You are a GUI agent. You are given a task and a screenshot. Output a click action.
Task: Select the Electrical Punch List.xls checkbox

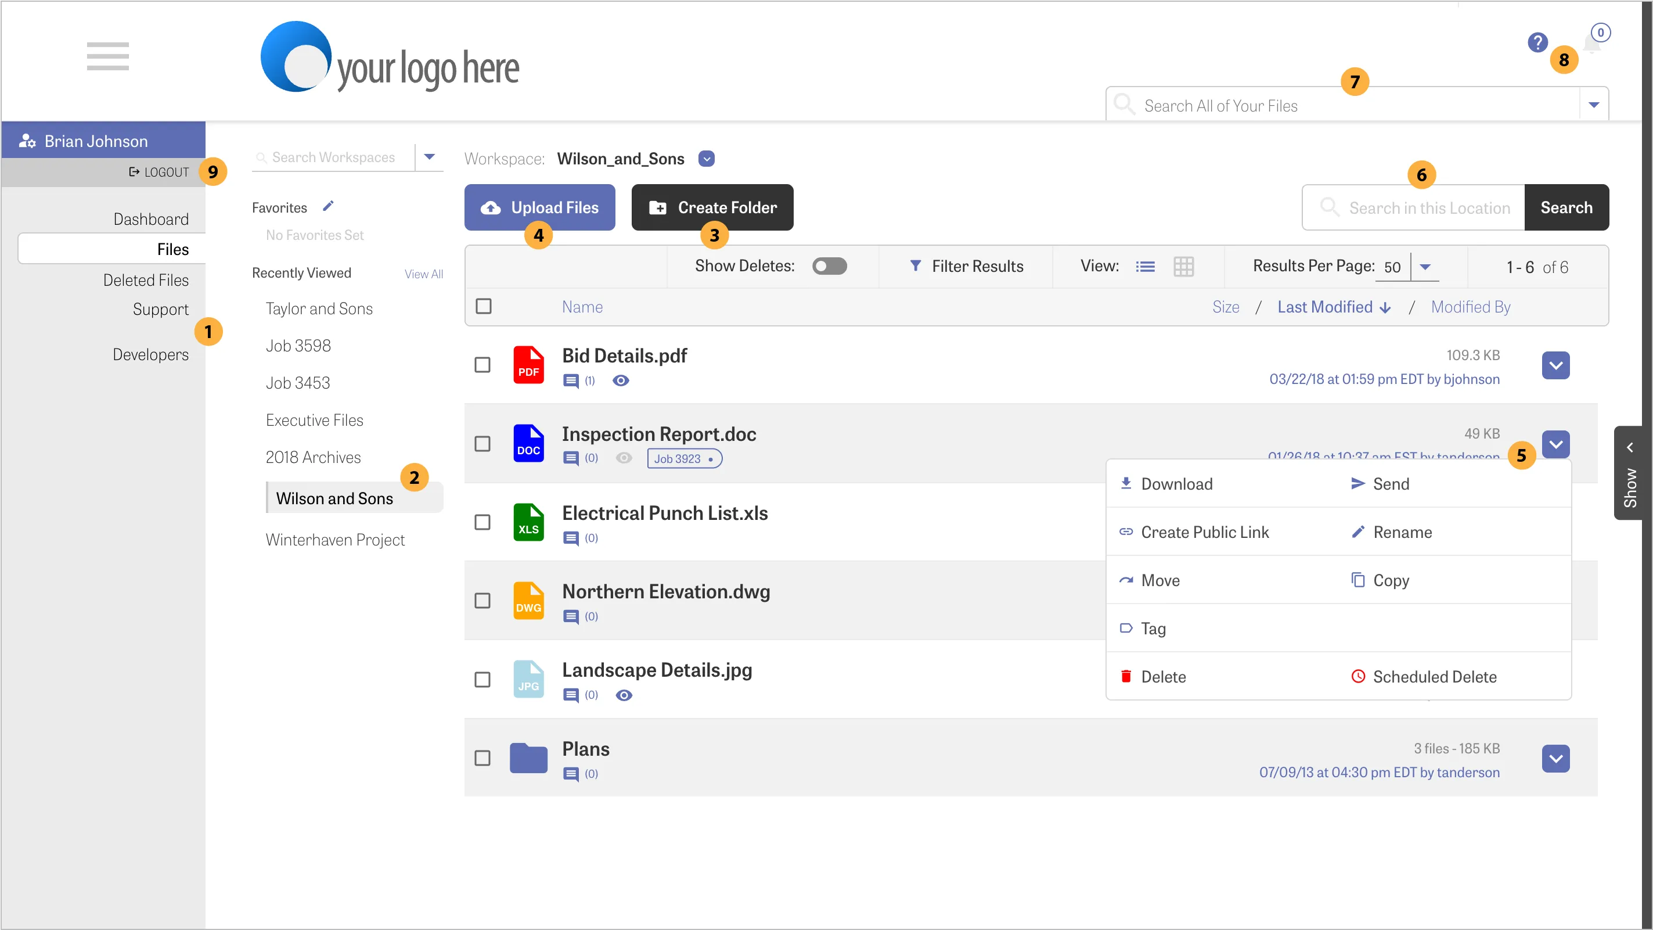pos(482,522)
